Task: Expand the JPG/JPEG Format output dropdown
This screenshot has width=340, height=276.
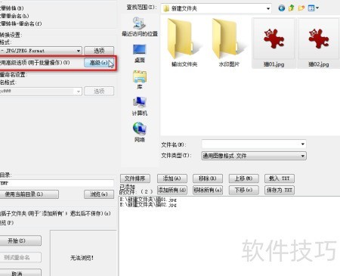Action: point(79,51)
